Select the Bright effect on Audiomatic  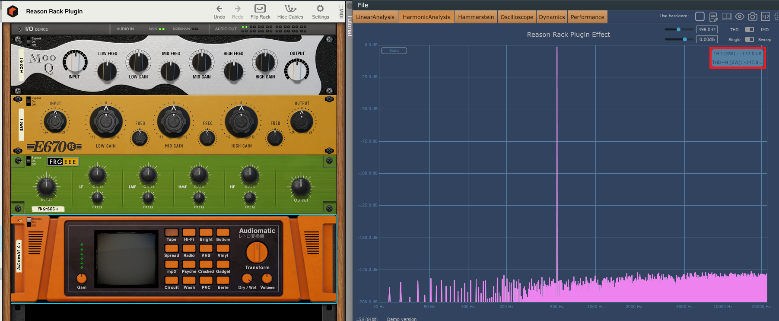(206, 232)
